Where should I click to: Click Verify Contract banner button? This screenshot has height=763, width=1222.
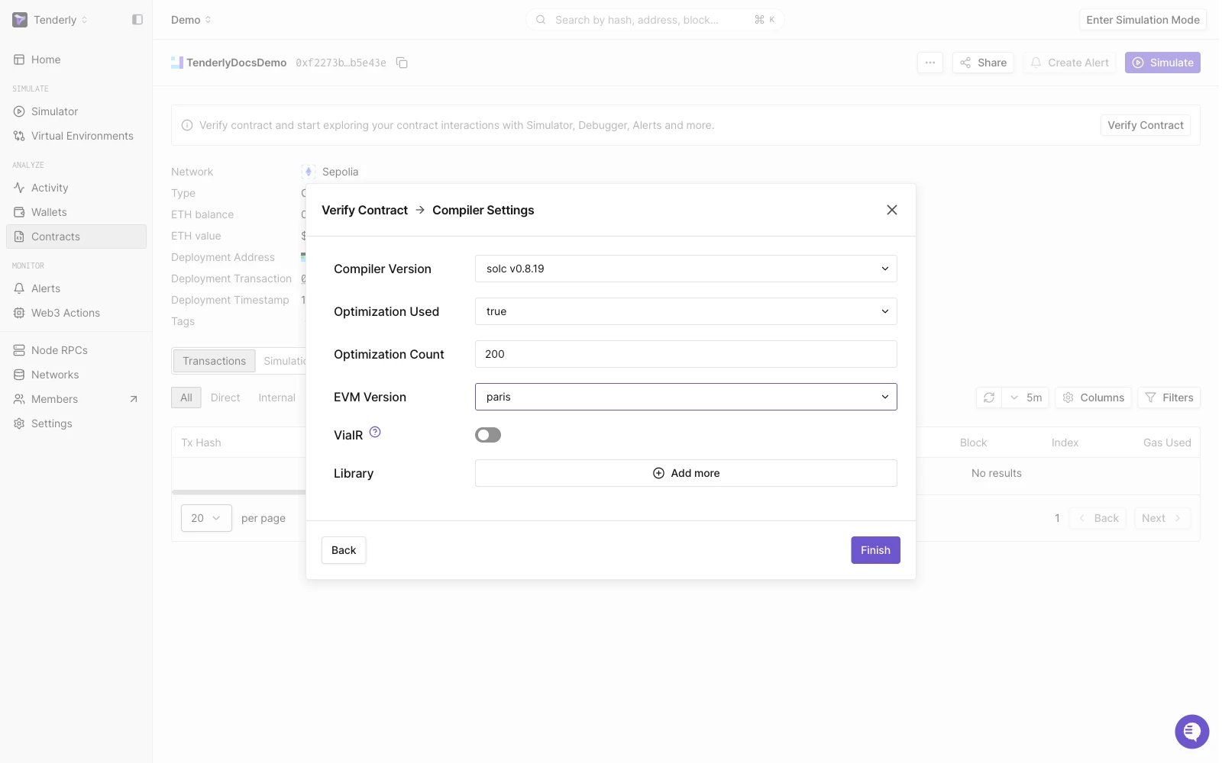pyautogui.click(x=1145, y=125)
